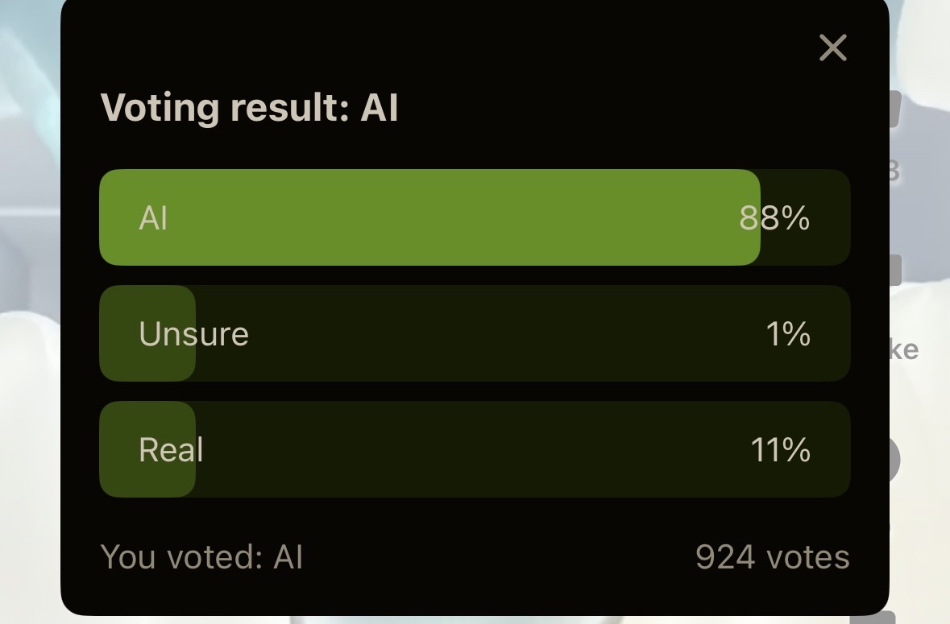
Task: Click the 11% value on the Real bar
Action: 780,450
